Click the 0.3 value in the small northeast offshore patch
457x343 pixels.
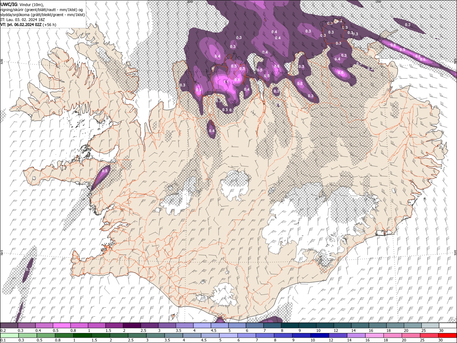(x=408, y=25)
